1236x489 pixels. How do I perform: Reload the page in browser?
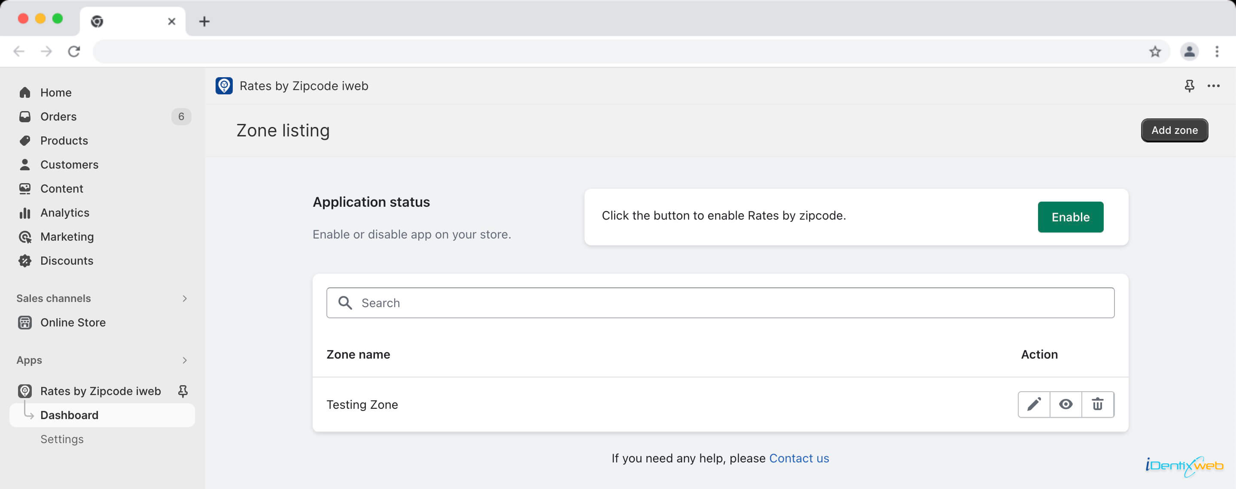[73, 51]
